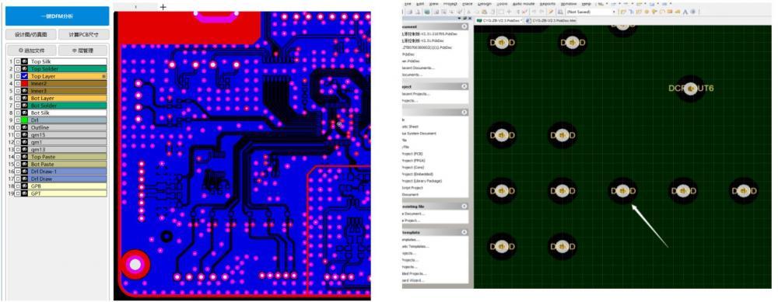Click the Place String 'A' toolbar icon
Screen dimensions: 778x302
(x=685, y=12)
